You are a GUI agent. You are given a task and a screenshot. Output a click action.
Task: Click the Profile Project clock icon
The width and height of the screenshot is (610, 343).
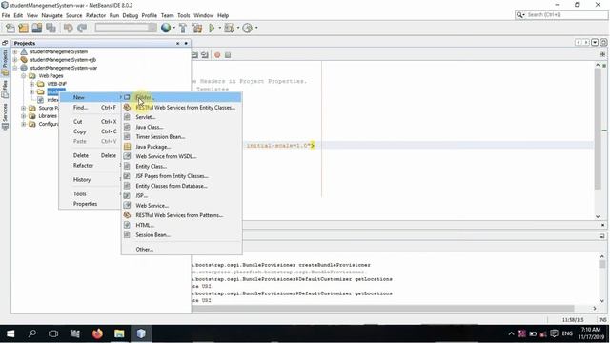click(248, 28)
